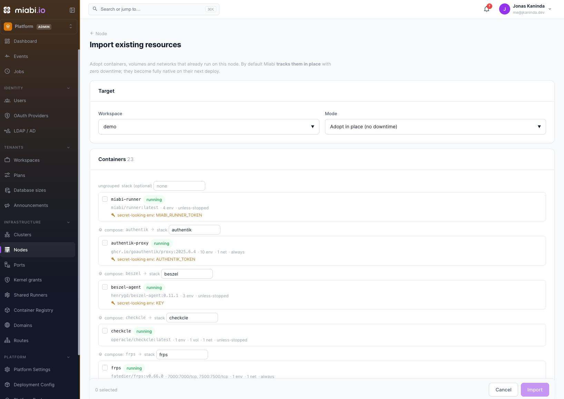This screenshot has height=399, width=564.
Task: Check the miabi-runner container checkbox
Action: click(x=105, y=199)
